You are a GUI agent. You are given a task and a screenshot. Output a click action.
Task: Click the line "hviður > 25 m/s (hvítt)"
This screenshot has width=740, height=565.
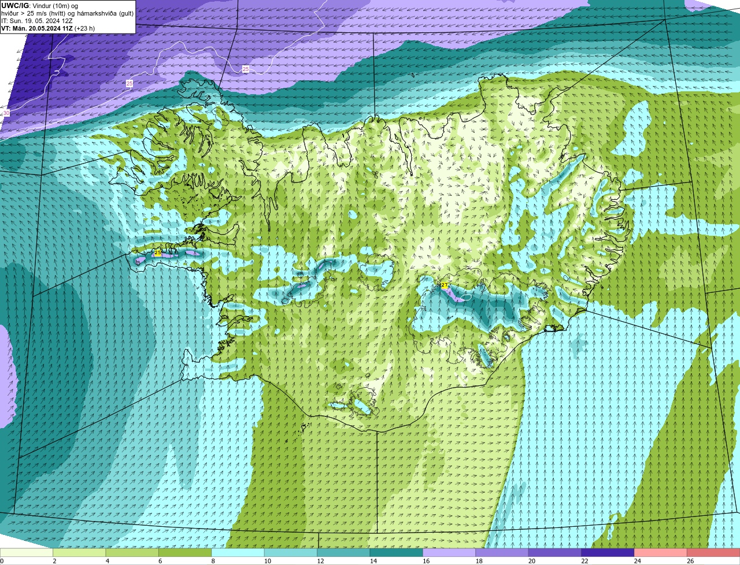35,13
